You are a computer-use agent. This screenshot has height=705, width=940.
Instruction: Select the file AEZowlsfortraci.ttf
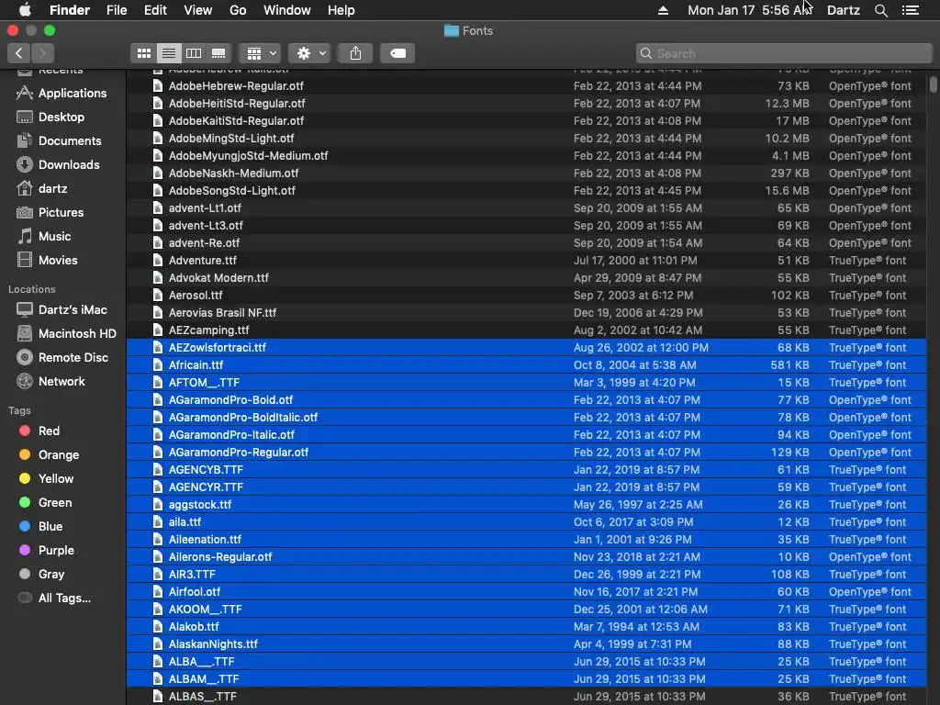[x=526, y=348]
